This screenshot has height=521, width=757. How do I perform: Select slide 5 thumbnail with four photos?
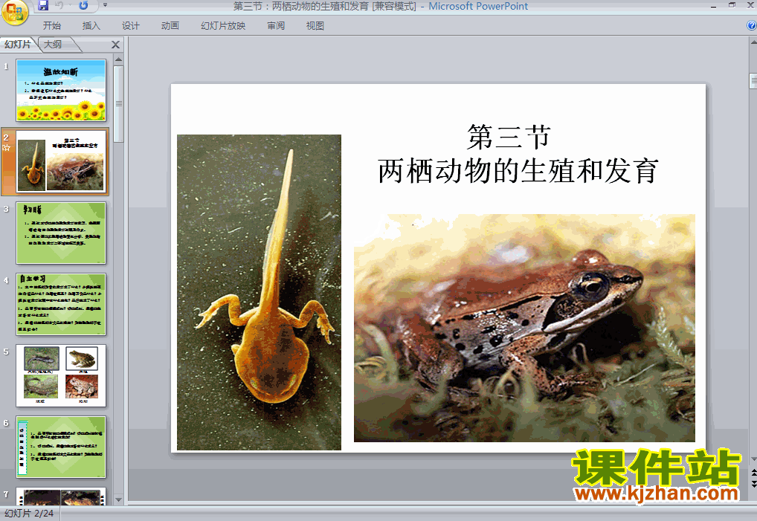point(61,375)
